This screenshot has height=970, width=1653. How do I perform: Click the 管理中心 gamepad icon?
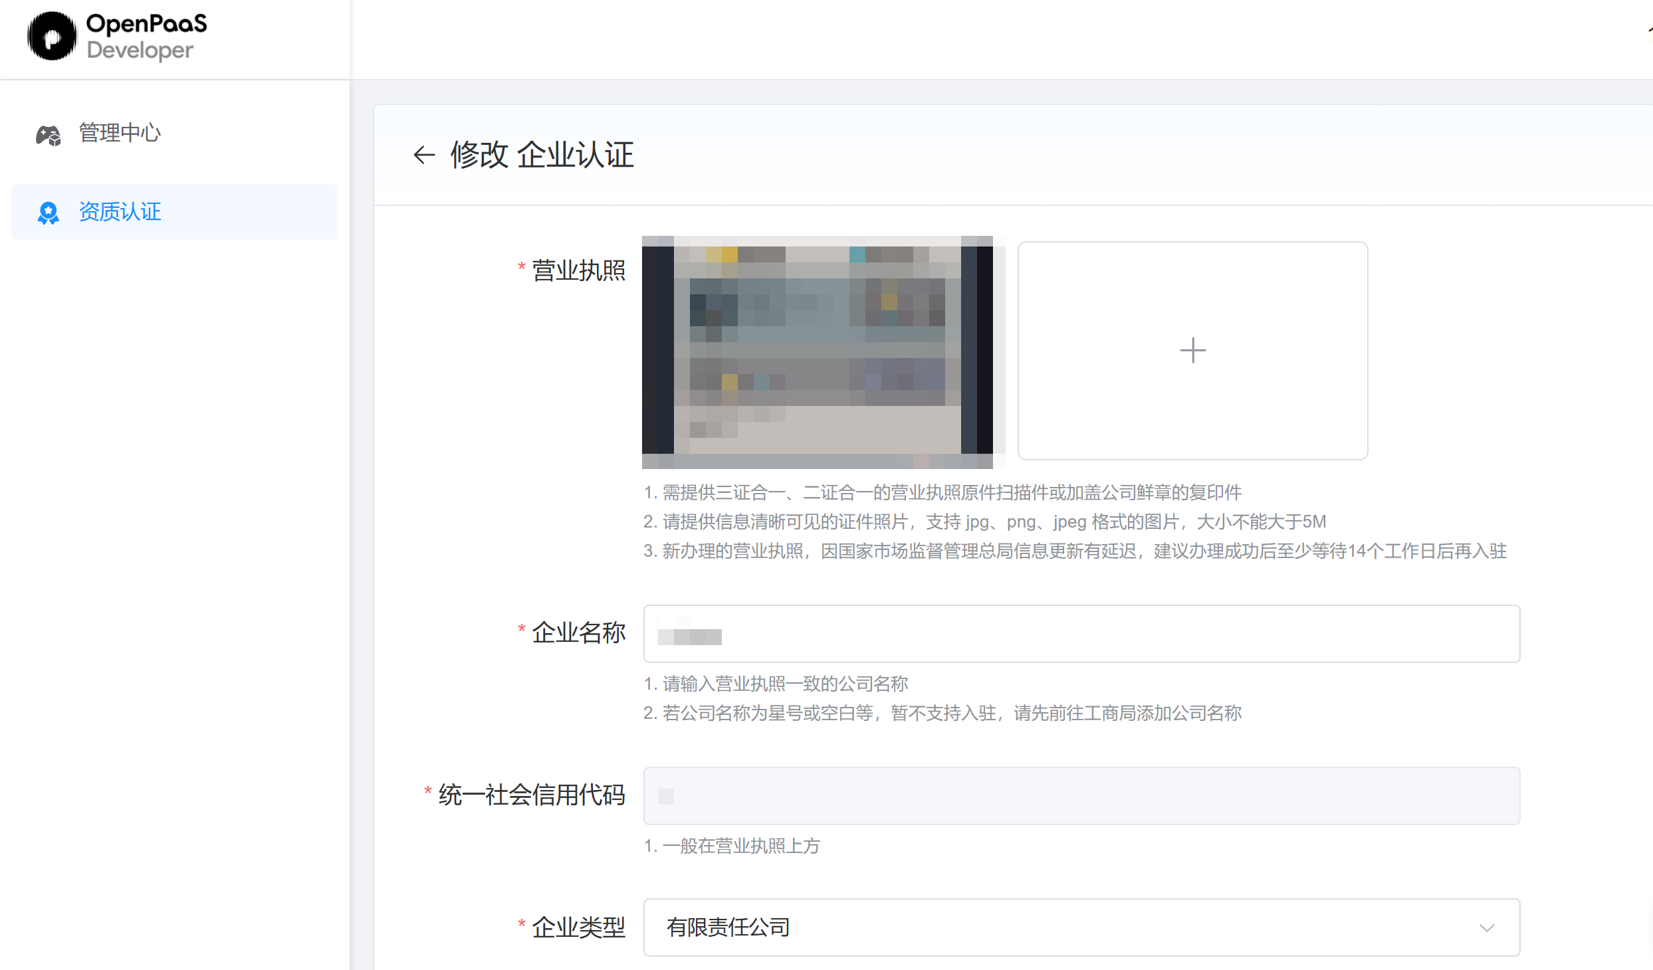49,135
